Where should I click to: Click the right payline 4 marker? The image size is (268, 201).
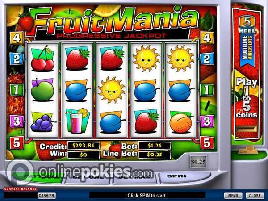[x=207, y=38]
